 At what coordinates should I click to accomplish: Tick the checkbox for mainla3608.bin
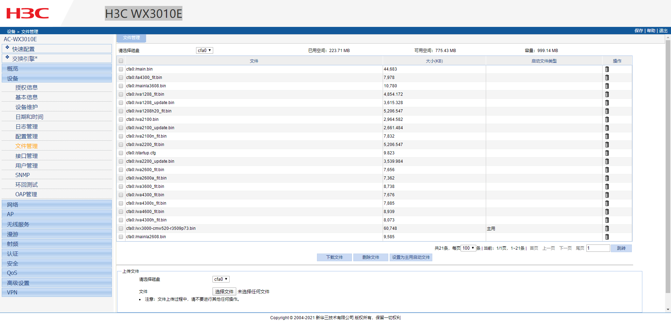pyautogui.click(x=121, y=86)
